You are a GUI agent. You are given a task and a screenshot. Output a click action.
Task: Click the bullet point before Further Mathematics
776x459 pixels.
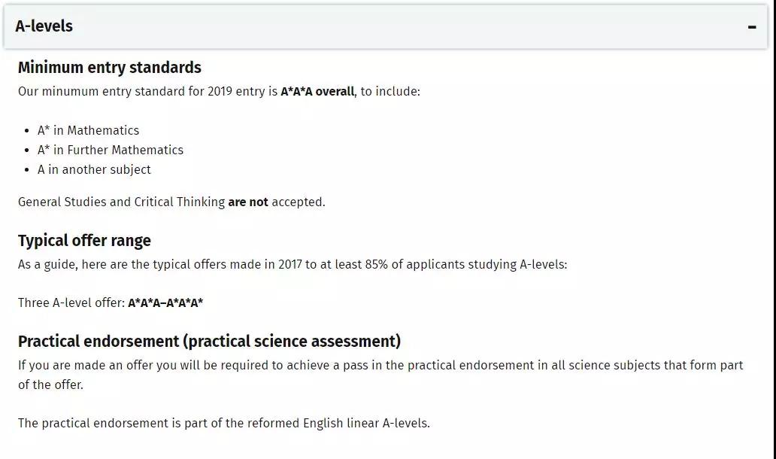[x=27, y=150]
